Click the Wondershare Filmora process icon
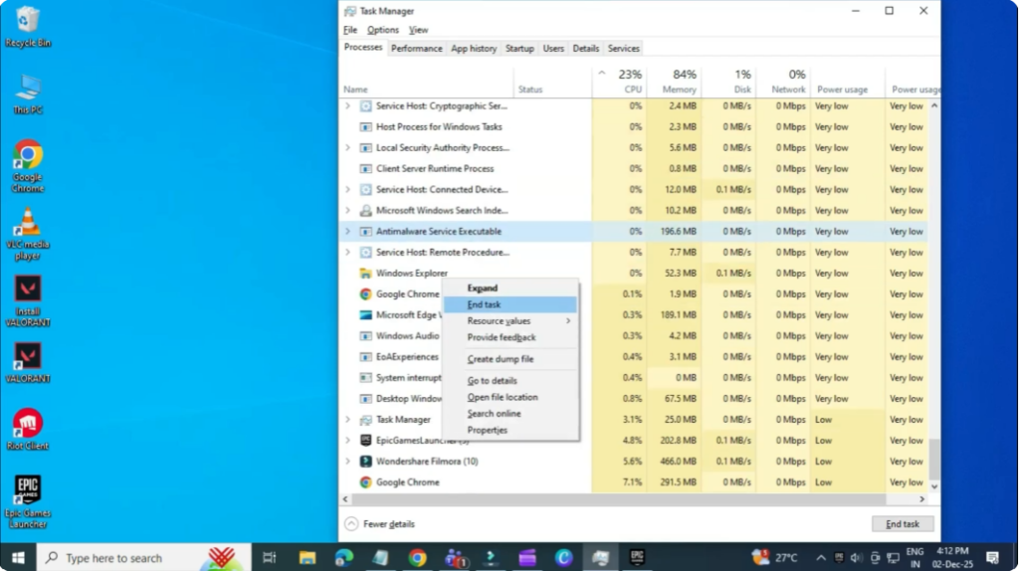Image resolution: width=1019 pixels, height=571 pixels. pos(365,462)
